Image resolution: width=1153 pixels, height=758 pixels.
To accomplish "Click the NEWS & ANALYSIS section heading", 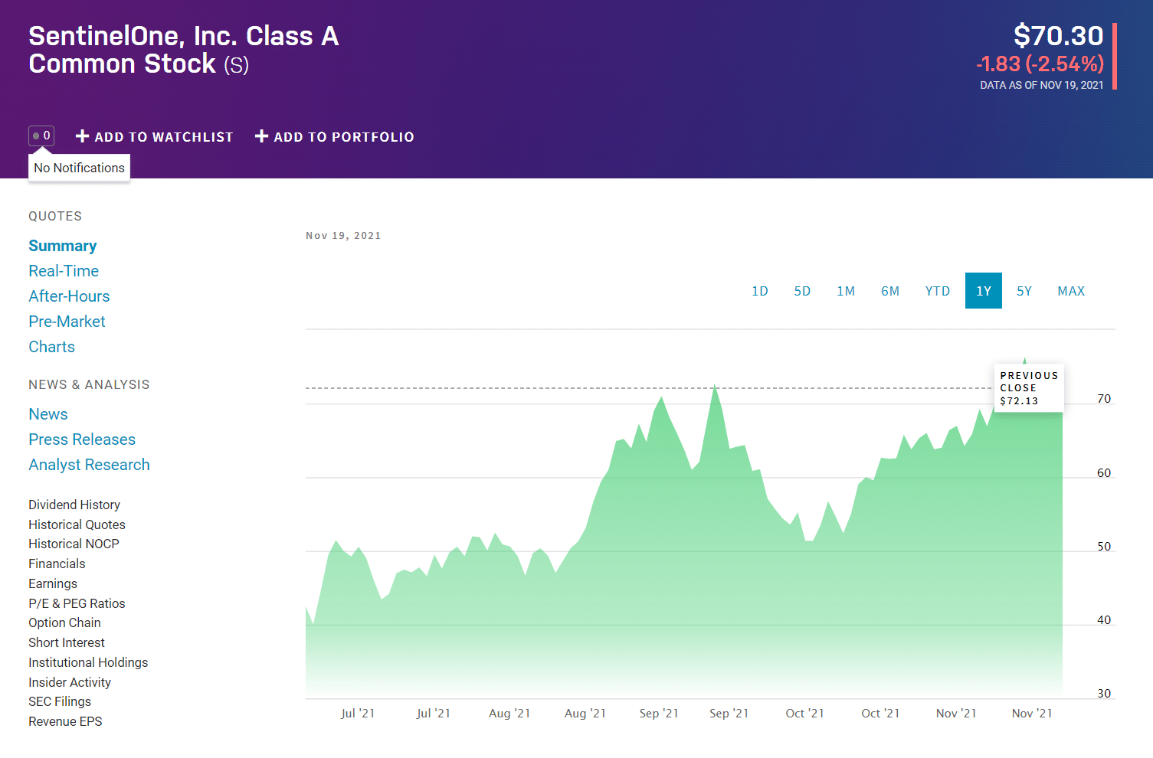I will (x=89, y=384).
